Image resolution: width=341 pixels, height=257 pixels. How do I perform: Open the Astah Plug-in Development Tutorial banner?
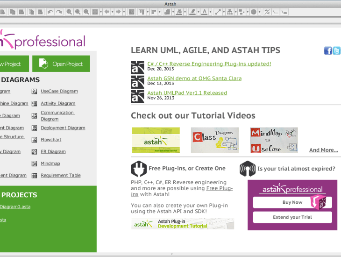182,224
